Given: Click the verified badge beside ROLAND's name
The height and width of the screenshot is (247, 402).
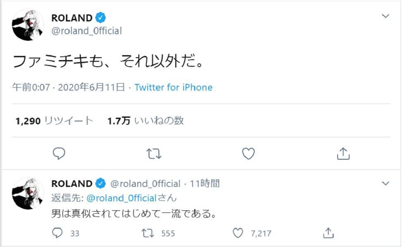Looking at the screenshot, I should (x=101, y=18).
